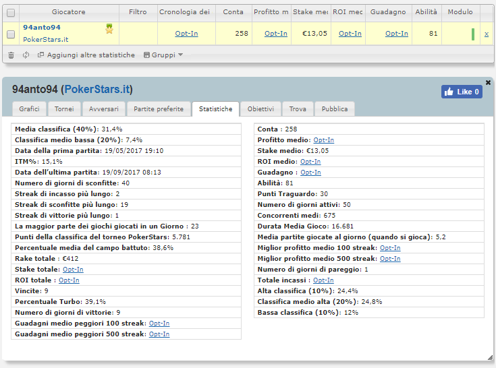This screenshot has height=368, width=496.
Task: Toggle the select-all header checkbox
Action: tap(11, 13)
